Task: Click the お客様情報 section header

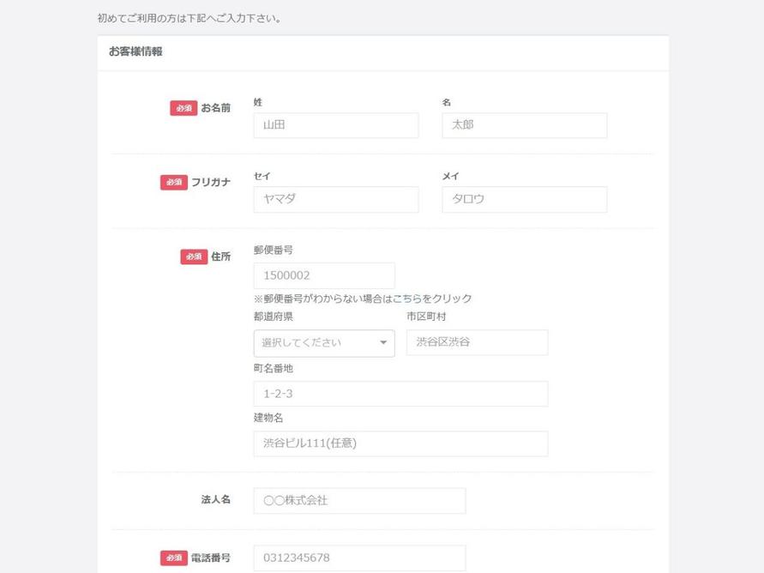Action: (x=135, y=52)
